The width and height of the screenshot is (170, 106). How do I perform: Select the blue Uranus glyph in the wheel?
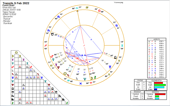click(110, 67)
